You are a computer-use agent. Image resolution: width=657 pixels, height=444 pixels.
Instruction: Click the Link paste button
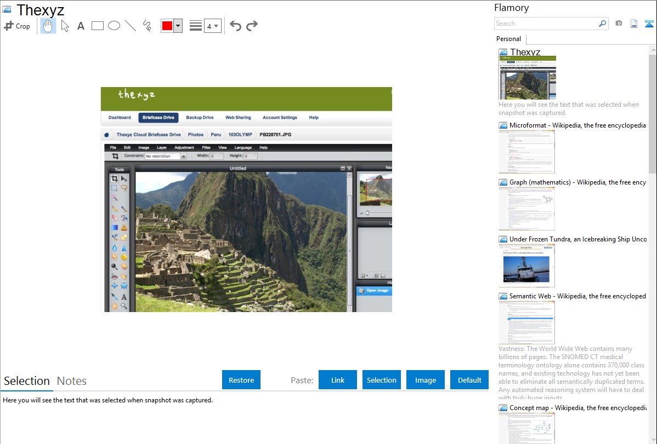[338, 380]
